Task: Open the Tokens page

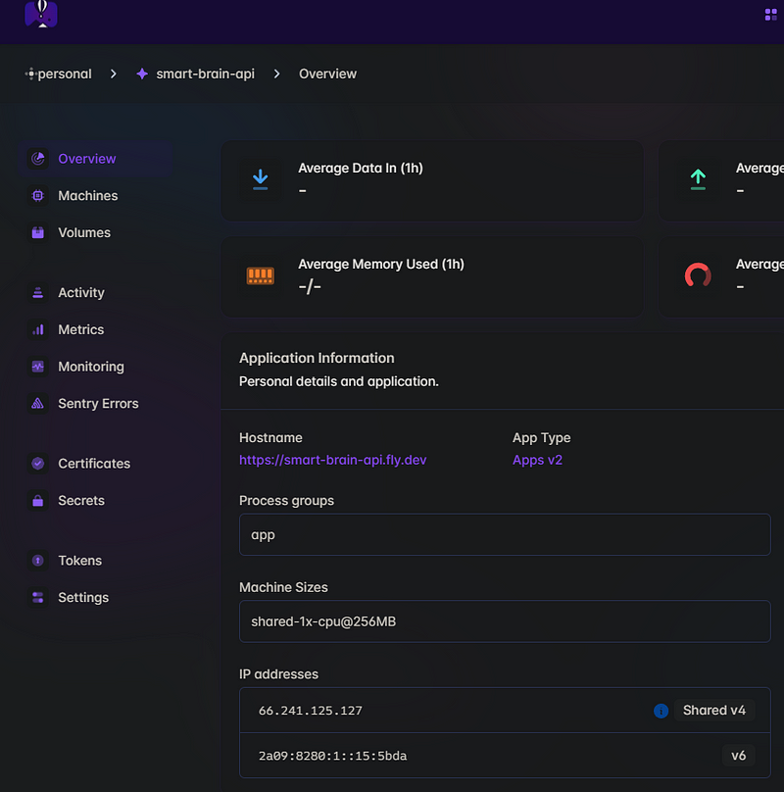Action: tap(96, 560)
